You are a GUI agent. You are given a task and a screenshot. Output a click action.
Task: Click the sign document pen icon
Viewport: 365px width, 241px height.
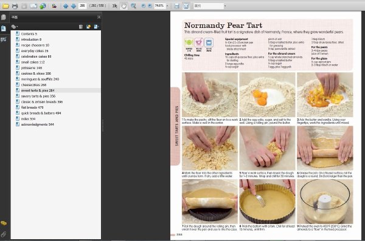pyautogui.click(x=55, y=6)
